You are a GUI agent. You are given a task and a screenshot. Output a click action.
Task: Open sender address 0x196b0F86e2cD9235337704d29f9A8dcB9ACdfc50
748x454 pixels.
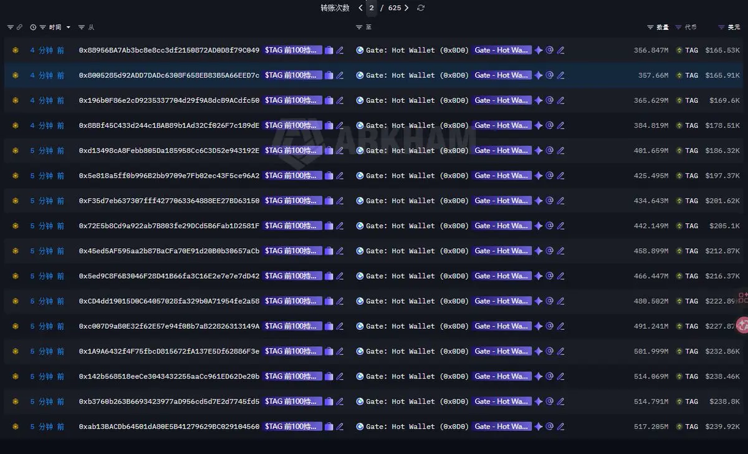169,100
